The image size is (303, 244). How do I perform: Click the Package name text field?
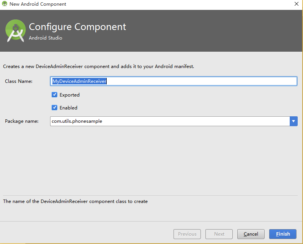pyautogui.click(x=170, y=121)
